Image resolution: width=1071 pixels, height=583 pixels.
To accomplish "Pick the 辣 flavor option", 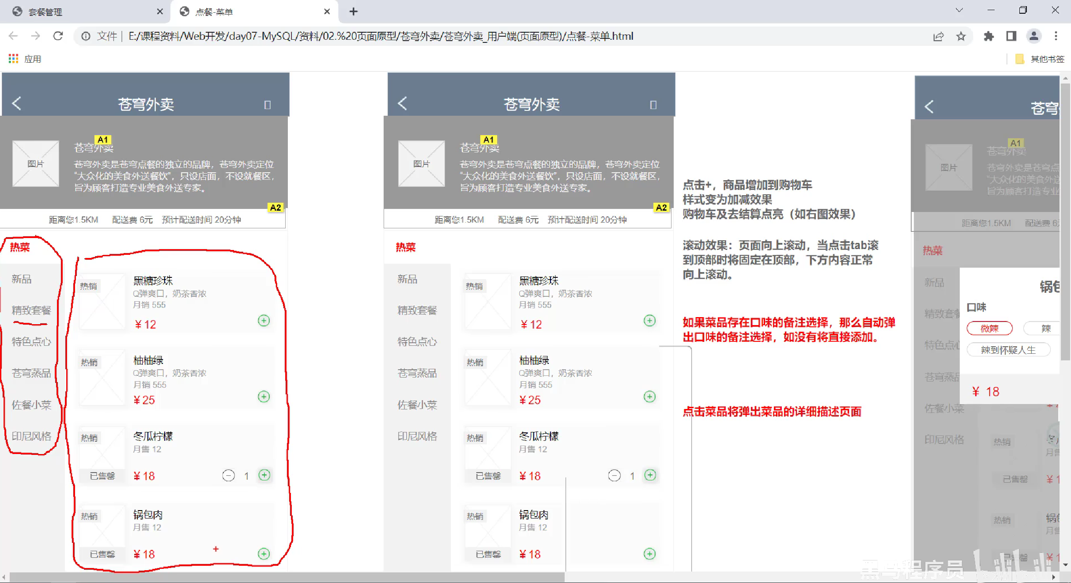I will point(1045,329).
